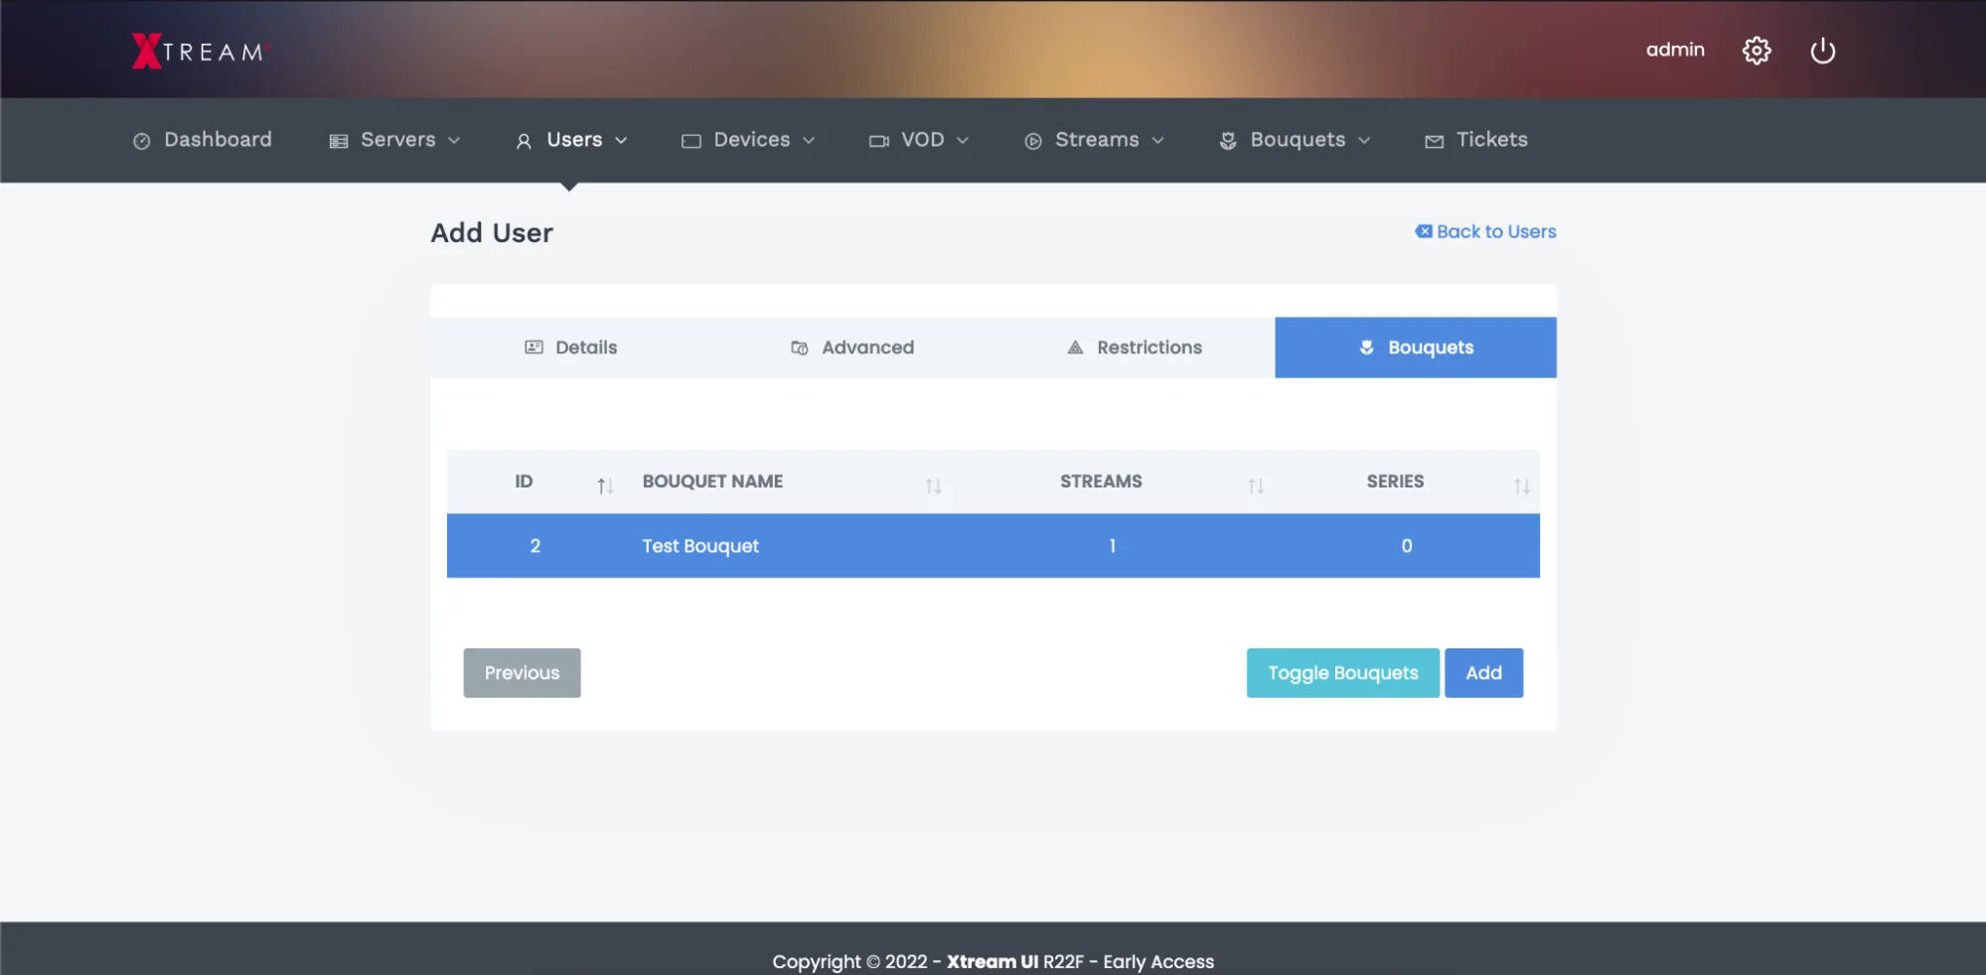The image size is (1986, 975).
Task: Open the Devices menu
Action: (748, 140)
